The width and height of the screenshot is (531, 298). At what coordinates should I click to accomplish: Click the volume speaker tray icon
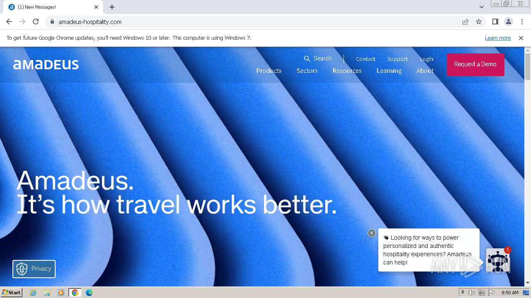point(472,293)
